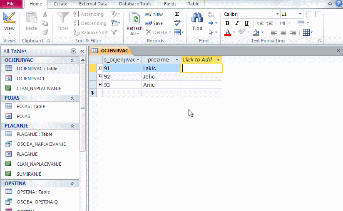Toggle bold formatting
Image resolution: width=343 pixels, height=211 pixels.
coord(227,23)
